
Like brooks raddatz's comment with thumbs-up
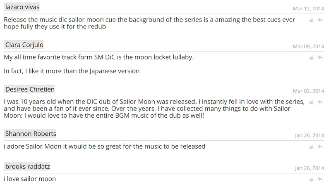tap(311, 180)
